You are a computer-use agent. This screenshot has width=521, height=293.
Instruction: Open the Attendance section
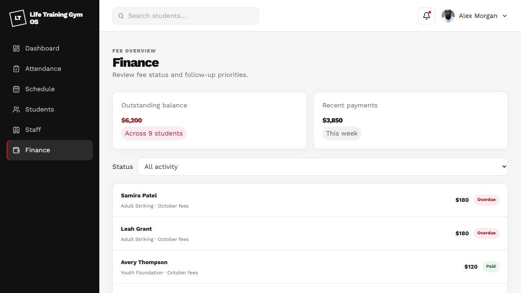tap(50, 69)
